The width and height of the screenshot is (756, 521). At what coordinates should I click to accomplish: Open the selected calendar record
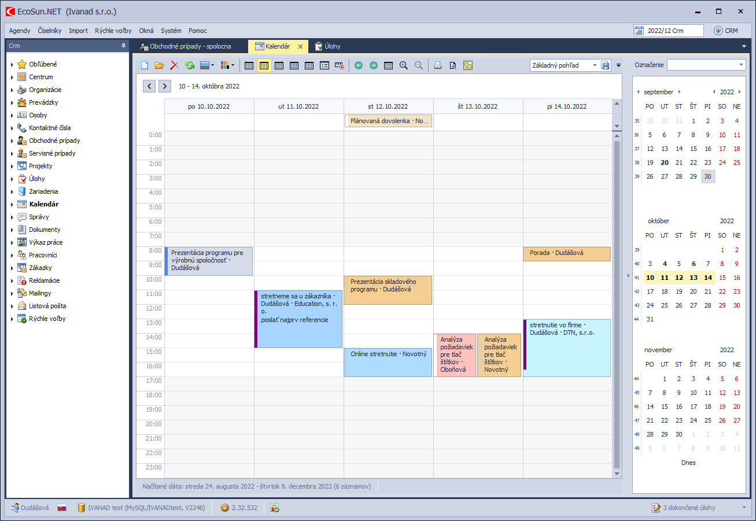tap(159, 65)
